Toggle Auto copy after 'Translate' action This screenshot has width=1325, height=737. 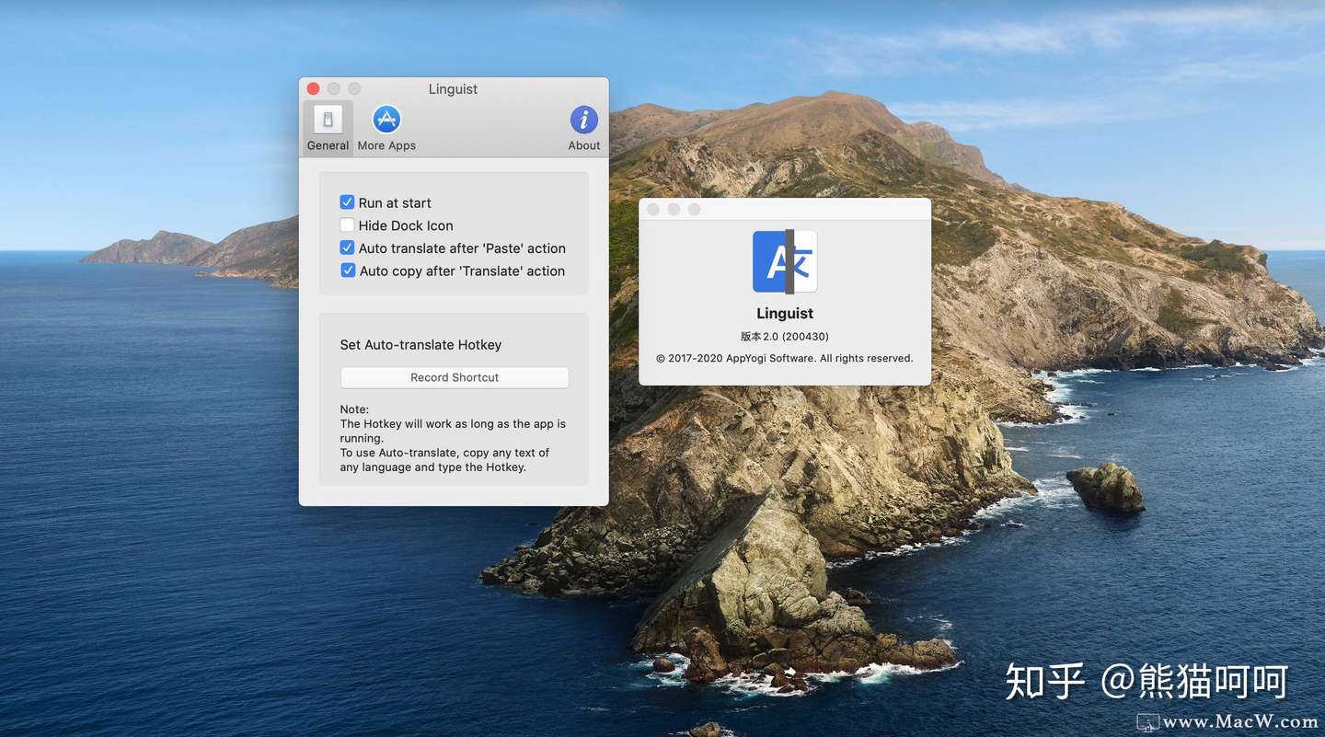347,271
